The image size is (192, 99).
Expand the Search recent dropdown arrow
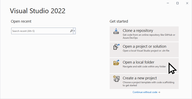click(x=74, y=31)
